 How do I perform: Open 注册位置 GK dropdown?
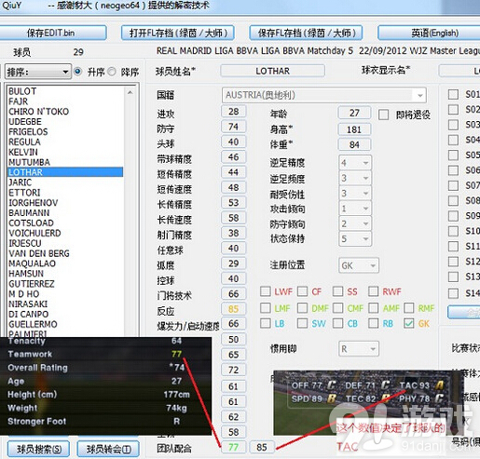click(359, 265)
